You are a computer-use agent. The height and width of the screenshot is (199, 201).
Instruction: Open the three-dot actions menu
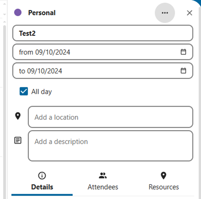tap(165, 13)
